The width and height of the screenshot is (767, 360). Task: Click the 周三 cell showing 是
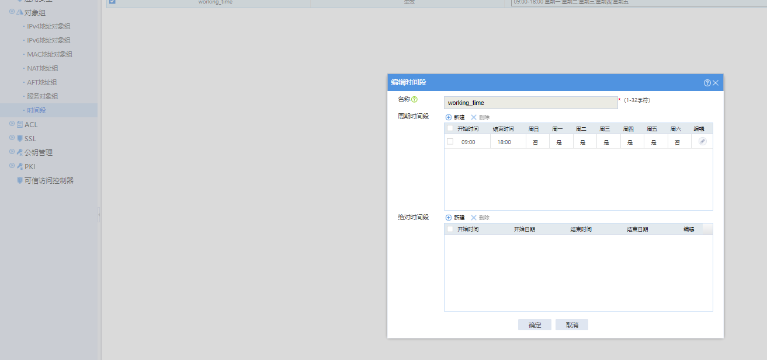tap(606, 142)
